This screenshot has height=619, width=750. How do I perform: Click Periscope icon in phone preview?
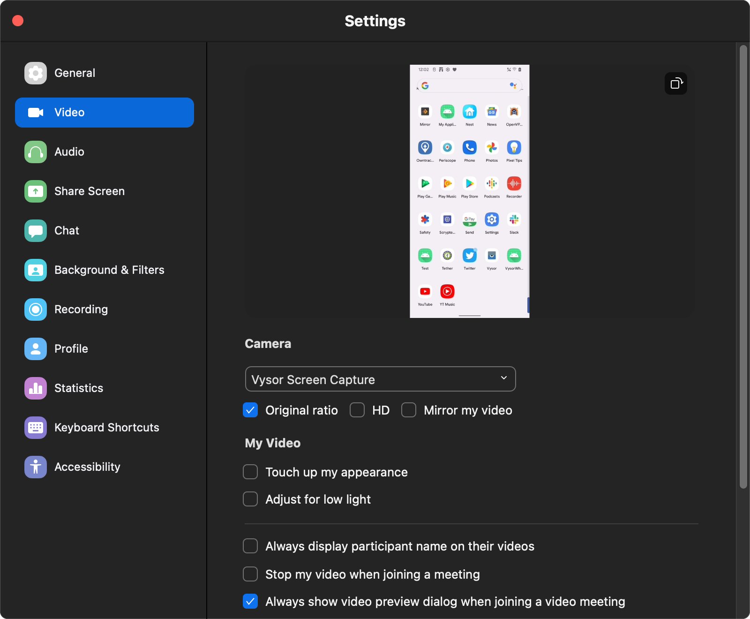(447, 147)
